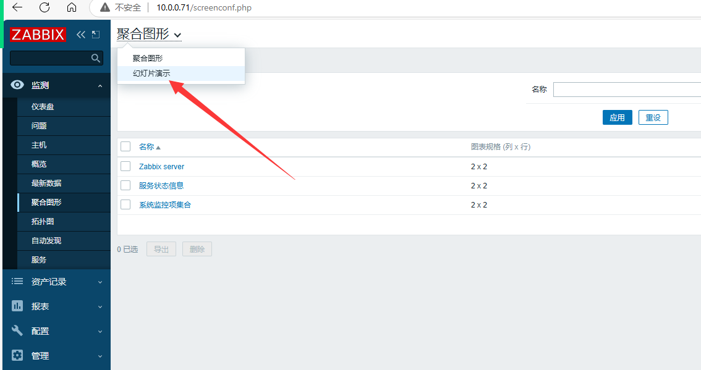Expand the 管理 menu section

click(100, 356)
